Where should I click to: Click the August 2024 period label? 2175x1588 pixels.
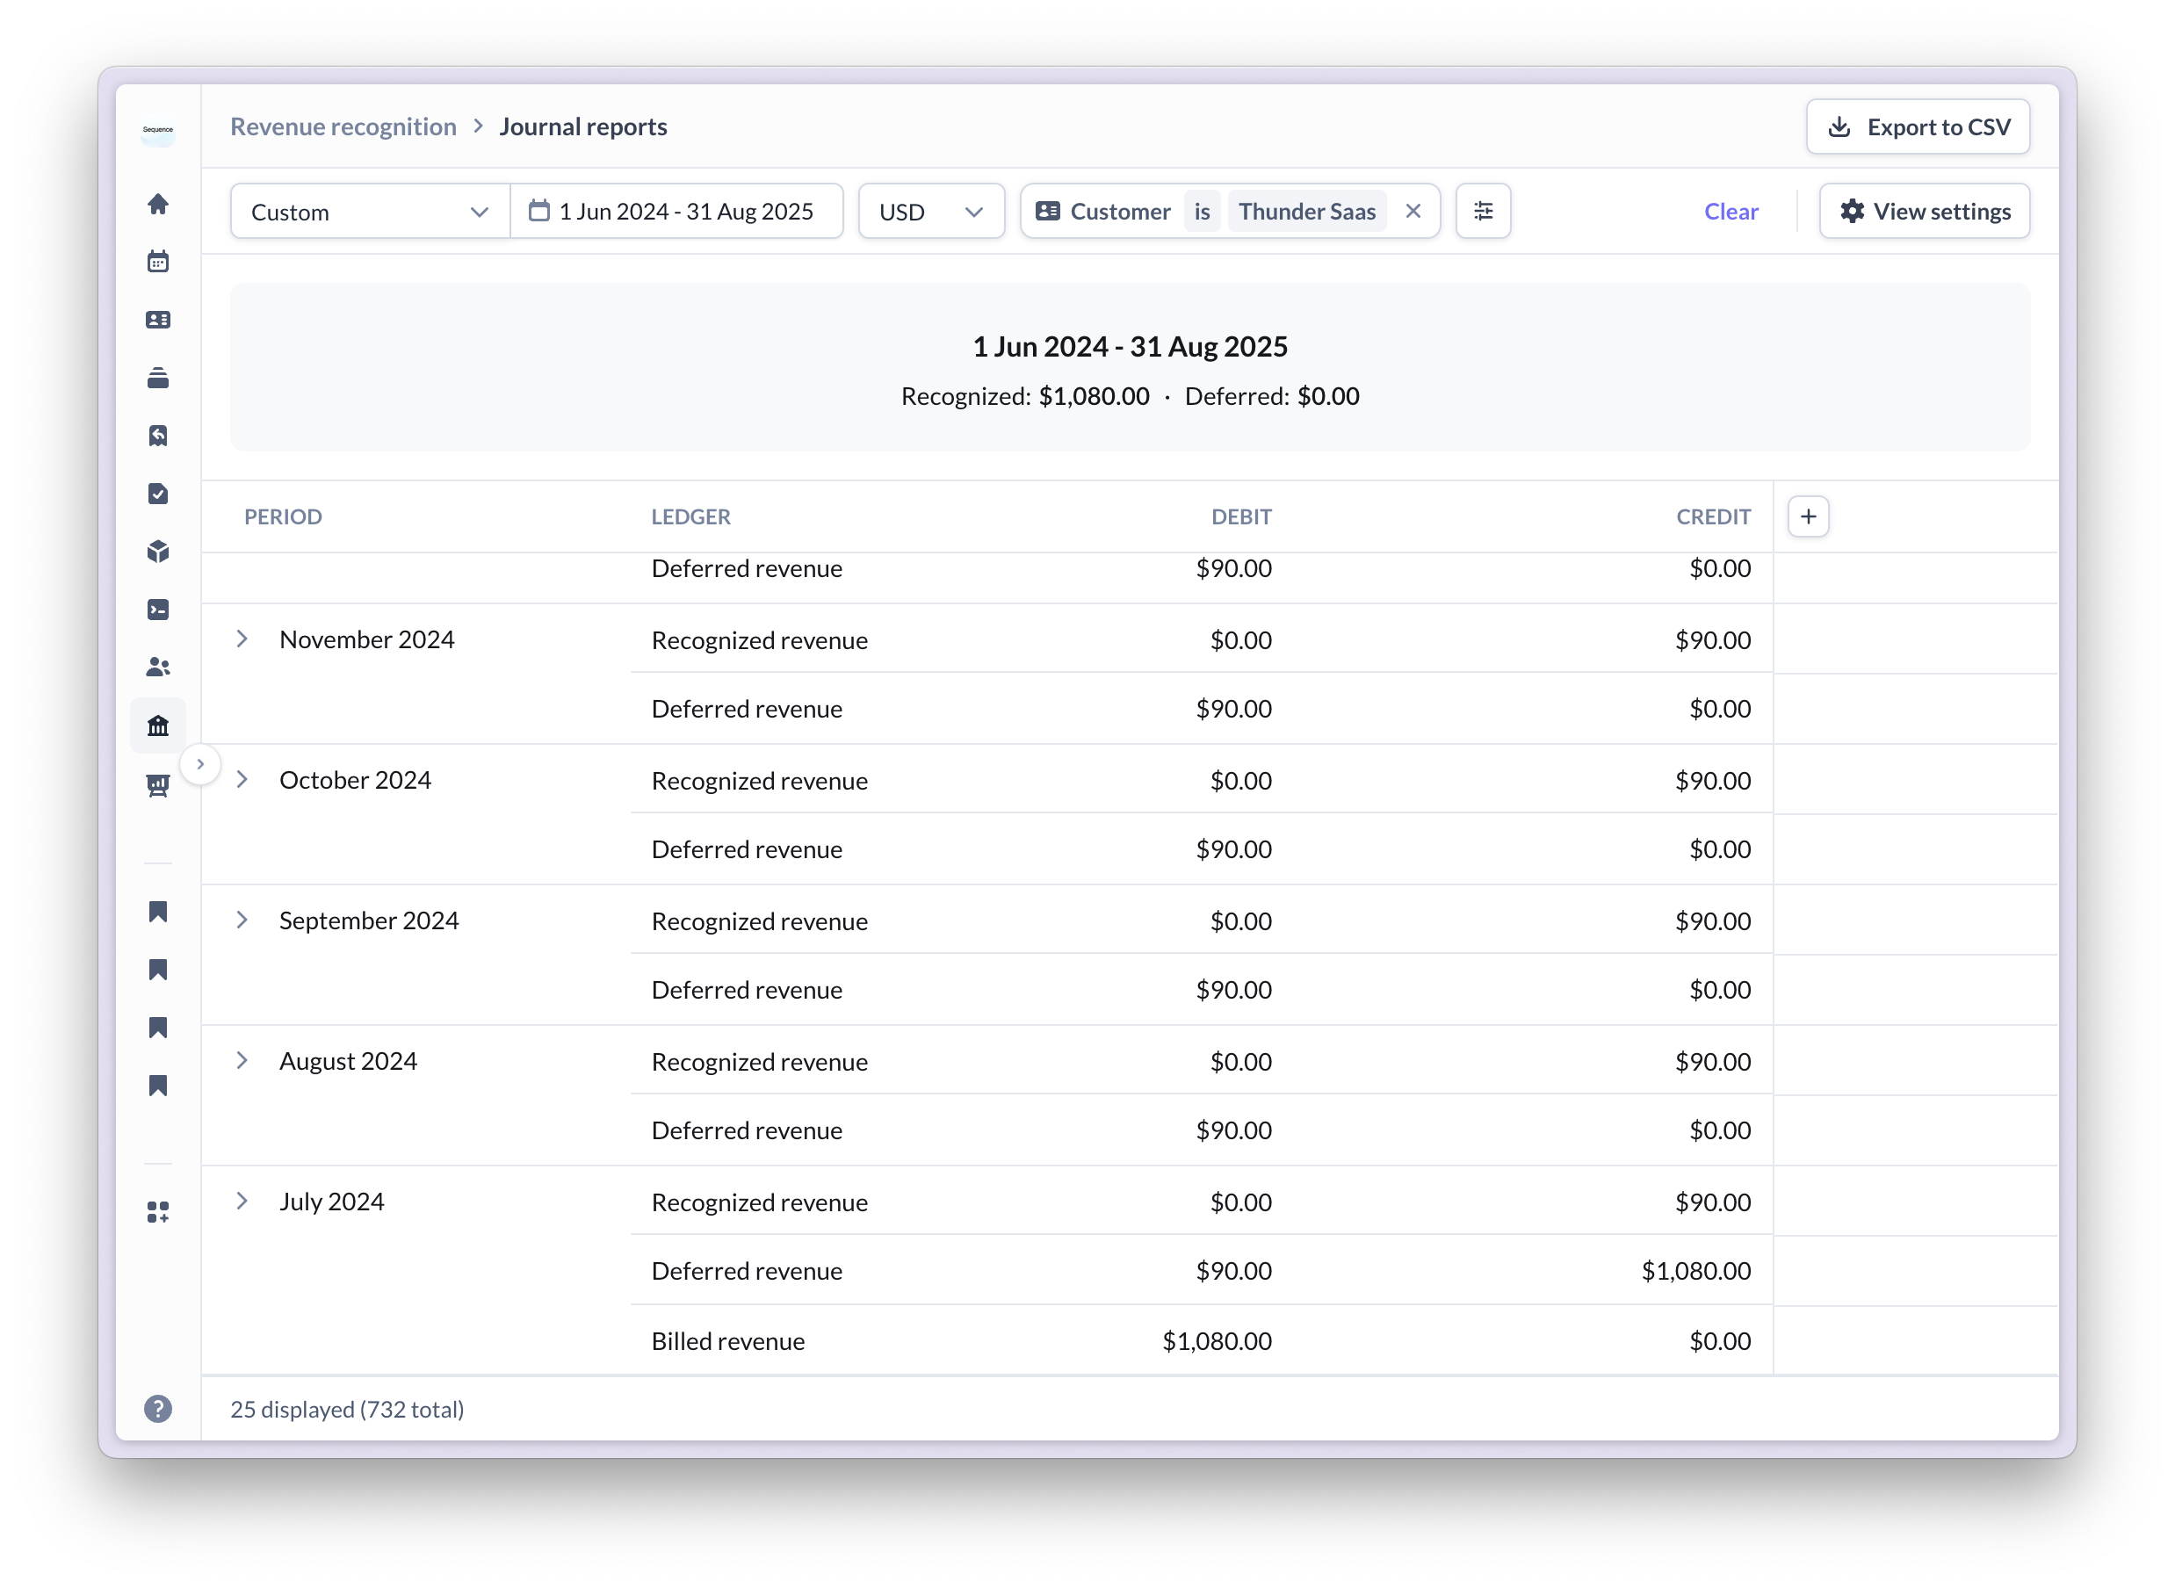point(348,1059)
